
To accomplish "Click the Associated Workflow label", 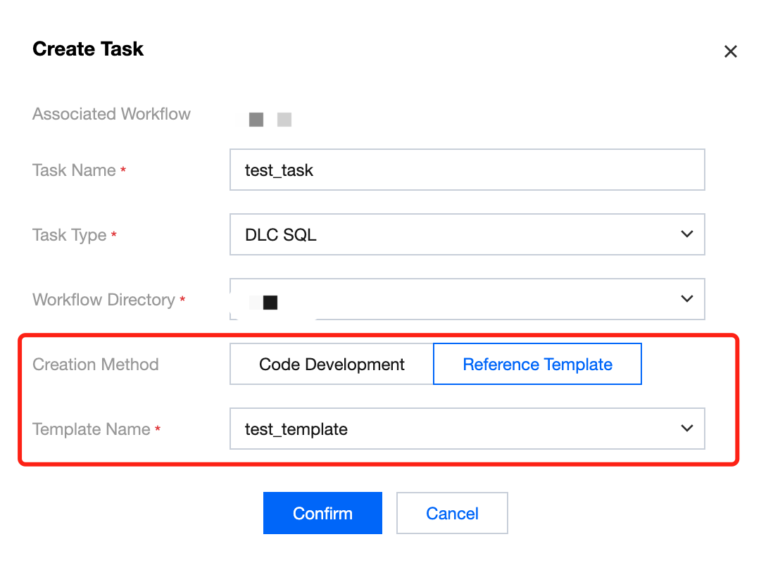I will 111,114.
